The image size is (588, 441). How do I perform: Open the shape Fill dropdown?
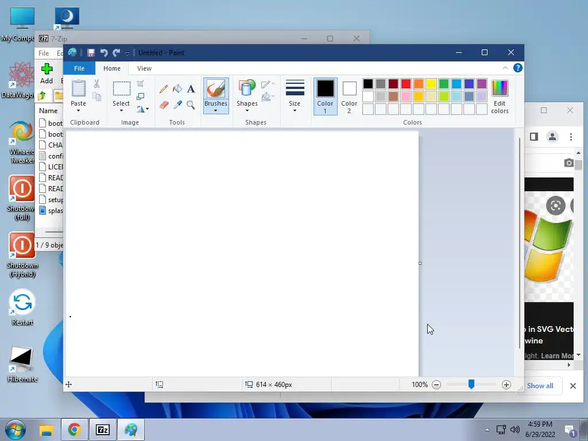(268, 98)
